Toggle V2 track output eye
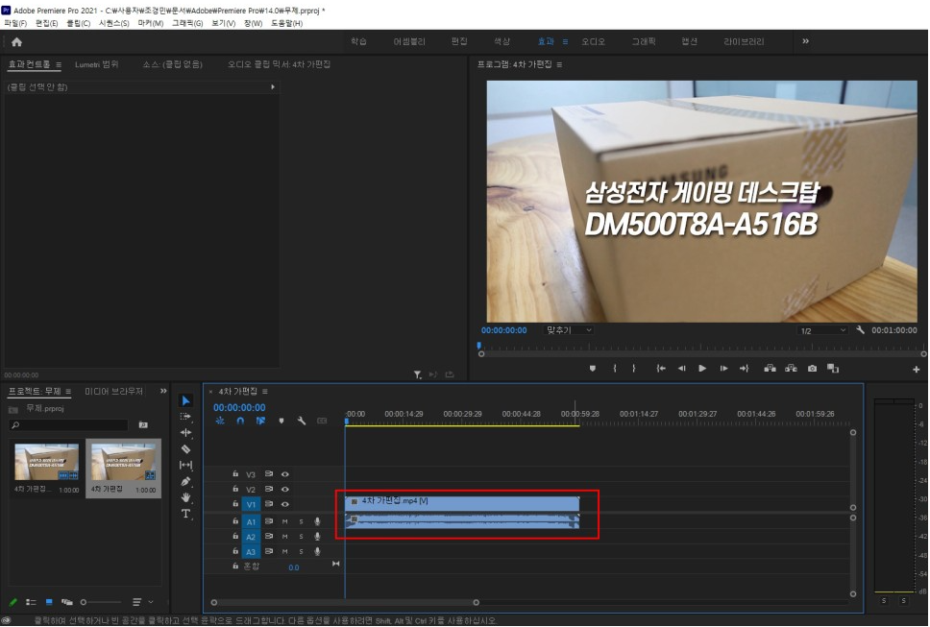 284,490
